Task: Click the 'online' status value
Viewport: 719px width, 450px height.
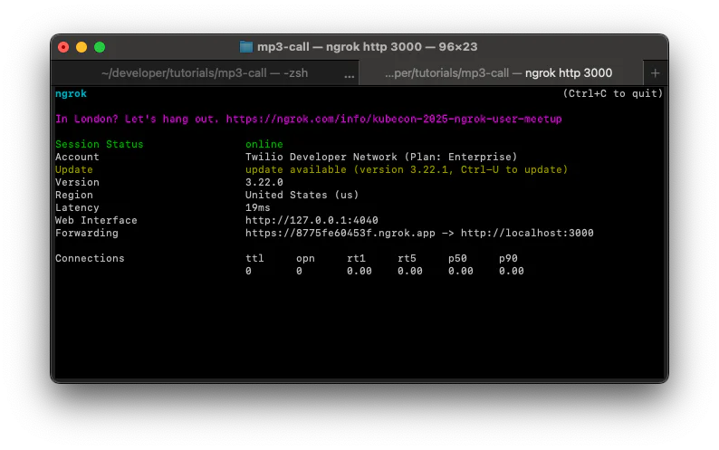Action: (264, 144)
